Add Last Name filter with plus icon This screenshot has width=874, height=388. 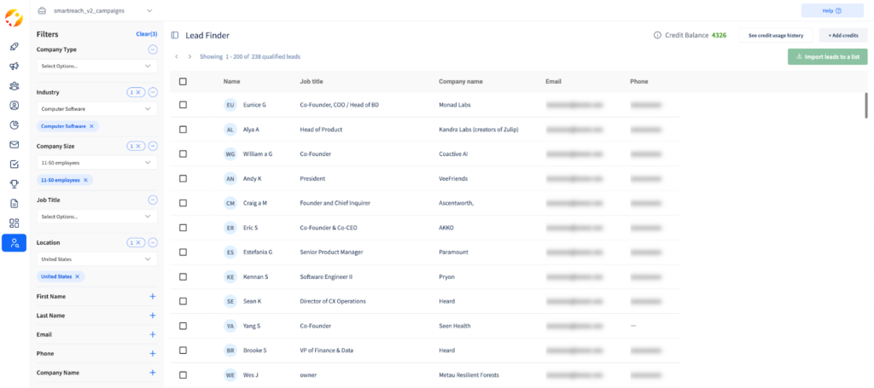pos(153,316)
